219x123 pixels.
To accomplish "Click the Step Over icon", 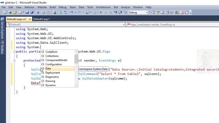I will pos(120,12).
